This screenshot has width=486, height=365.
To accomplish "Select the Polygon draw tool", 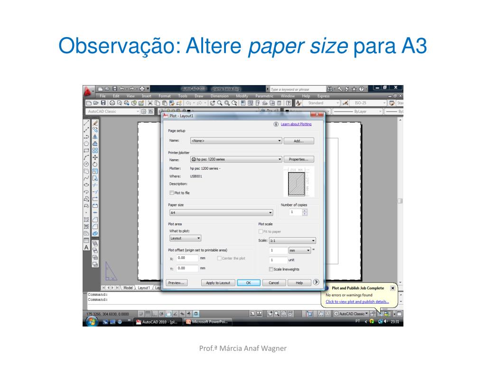I will coord(86,144).
